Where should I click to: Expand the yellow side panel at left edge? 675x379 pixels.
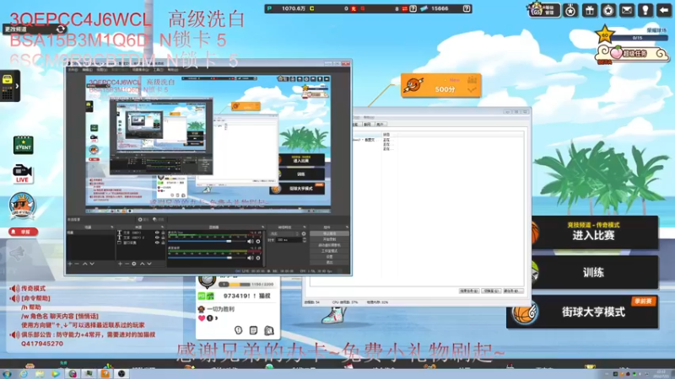tap(10, 86)
